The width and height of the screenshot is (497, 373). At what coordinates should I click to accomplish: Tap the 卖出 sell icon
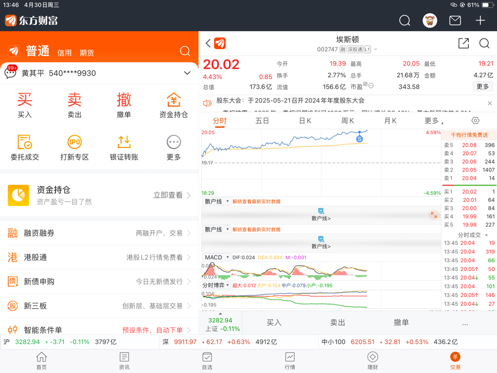click(74, 105)
